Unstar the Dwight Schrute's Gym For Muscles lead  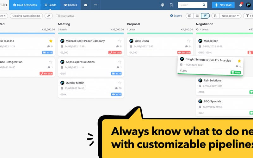(x=239, y=61)
